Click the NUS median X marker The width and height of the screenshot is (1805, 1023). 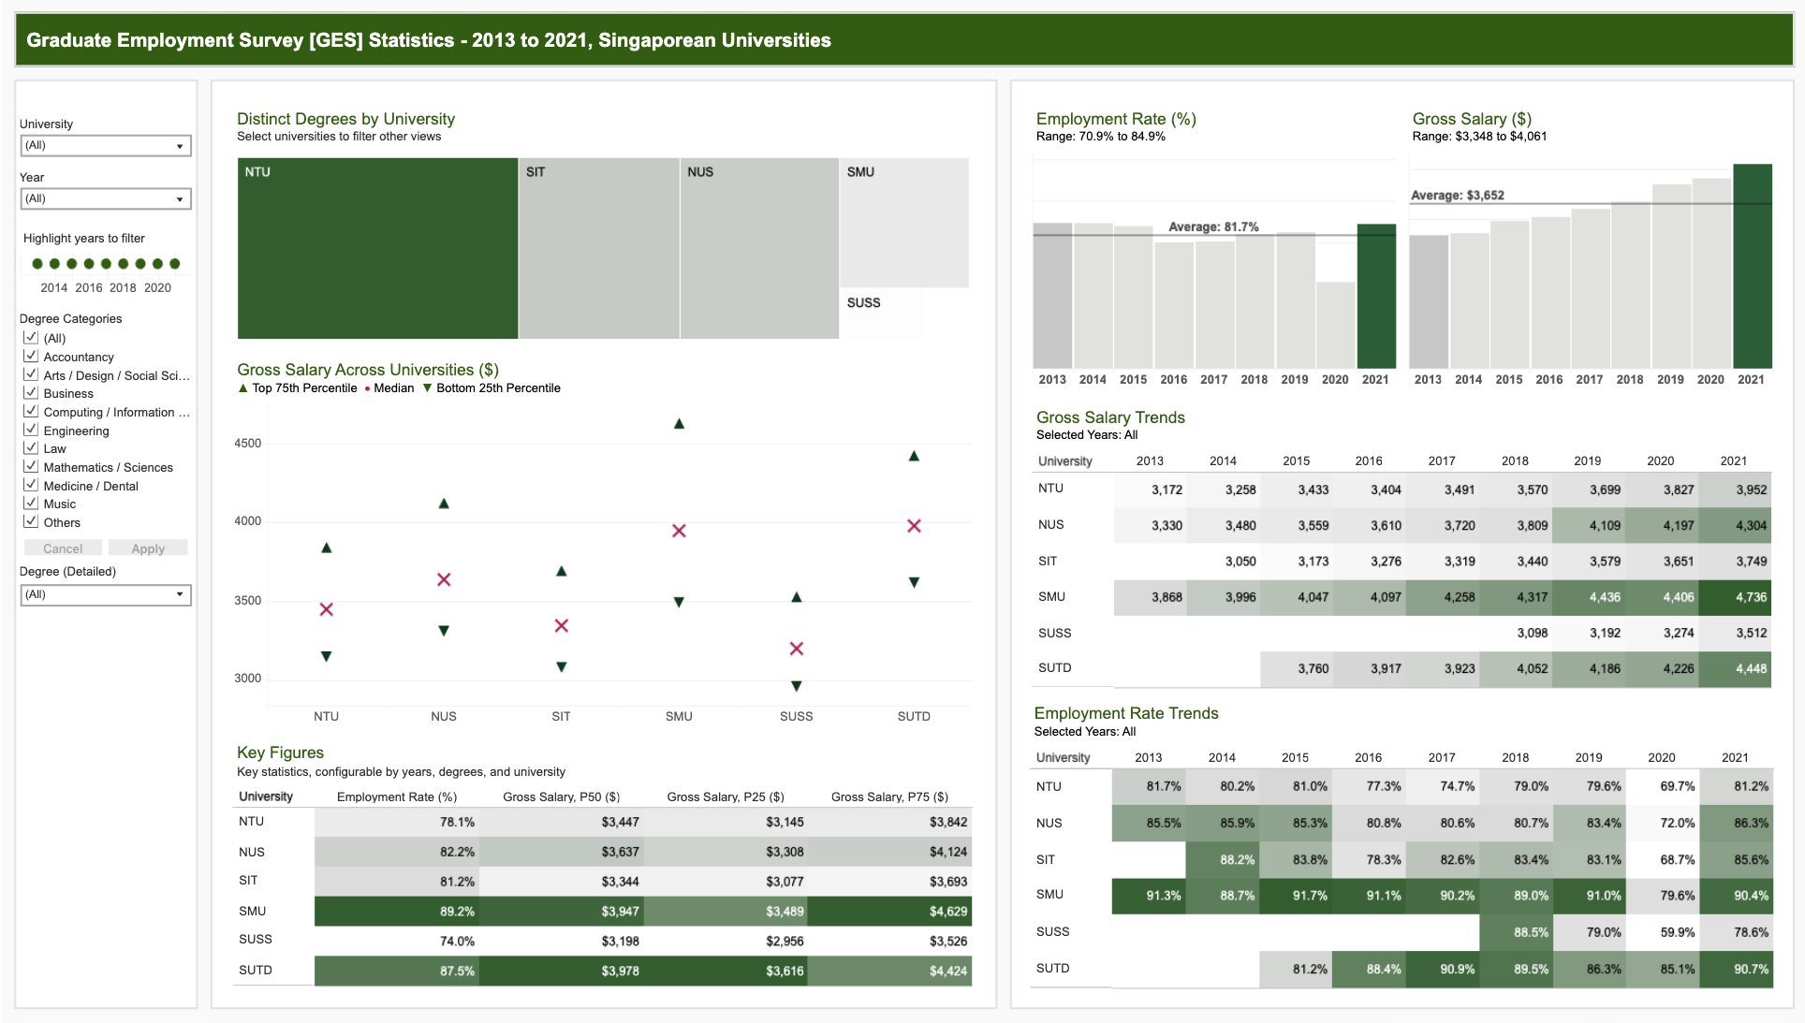[x=444, y=579]
